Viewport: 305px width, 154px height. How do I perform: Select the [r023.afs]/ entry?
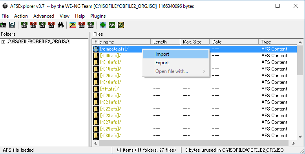click(x=111, y=116)
